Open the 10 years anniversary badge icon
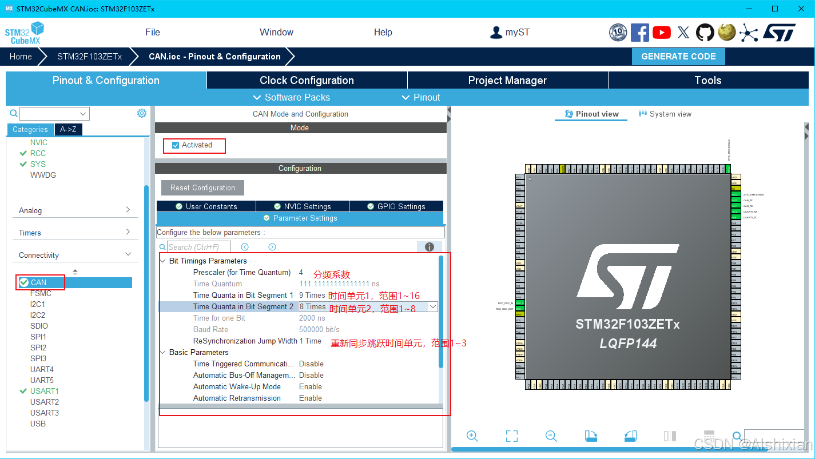 click(x=618, y=33)
